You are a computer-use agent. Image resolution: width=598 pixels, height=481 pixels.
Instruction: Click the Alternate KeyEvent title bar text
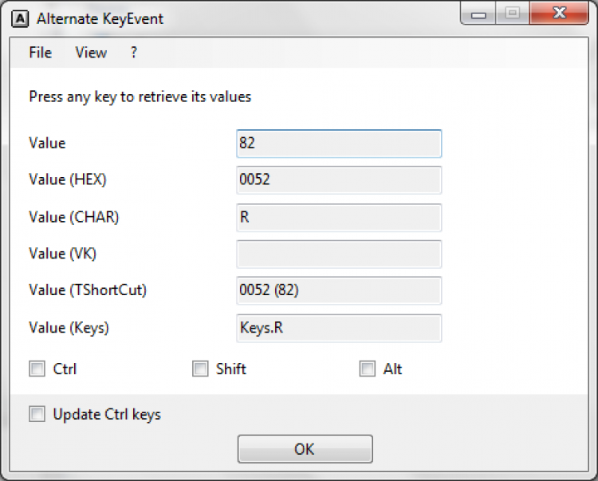tap(102, 18)
